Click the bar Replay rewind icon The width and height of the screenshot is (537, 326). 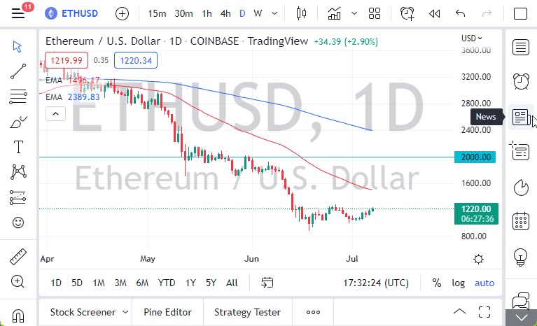click(x=434, y=13)
